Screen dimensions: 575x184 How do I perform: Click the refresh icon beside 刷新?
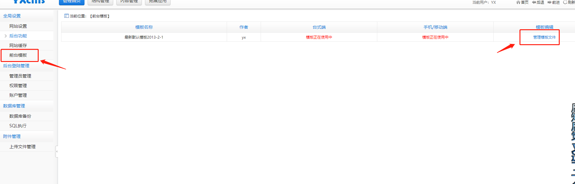click(565, 2)
